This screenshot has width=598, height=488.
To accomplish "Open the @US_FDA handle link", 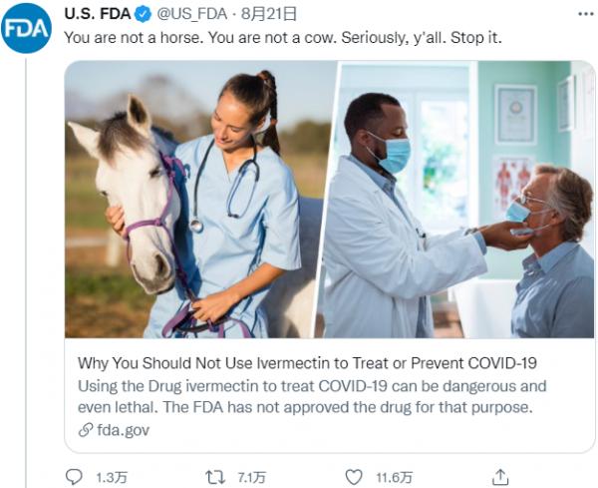I will (192, 14).
